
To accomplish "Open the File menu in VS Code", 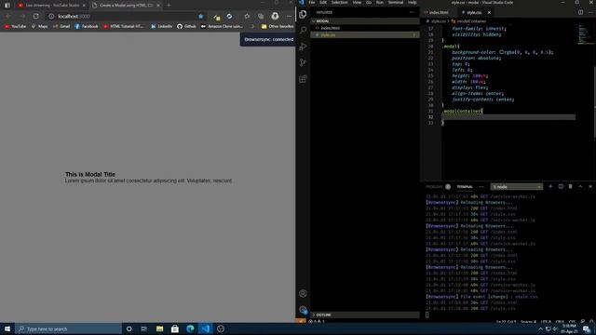I will [x=312, y=2].
